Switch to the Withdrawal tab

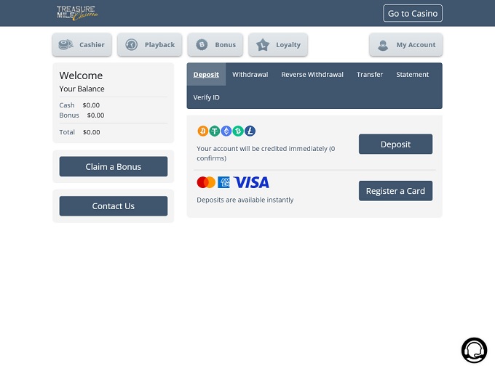(x=250, y=75)
